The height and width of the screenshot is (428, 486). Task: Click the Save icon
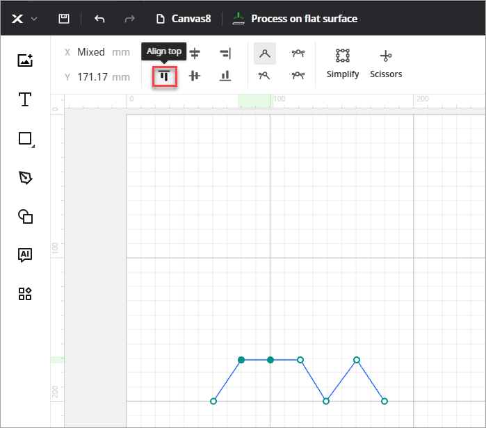coord(64,19)
